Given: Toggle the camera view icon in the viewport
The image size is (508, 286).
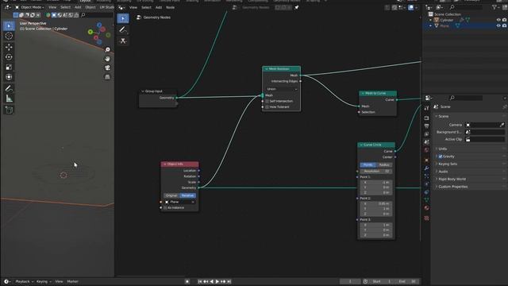Looking at the screenshot, I should coord(108,68).
